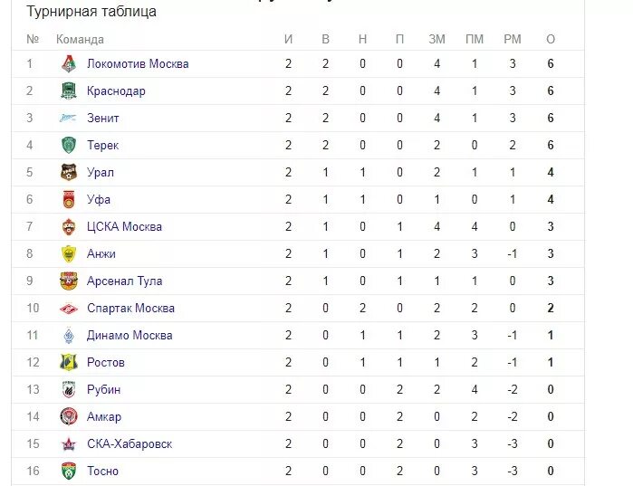Open the Динамо Москва team link
633x486 pixels.
pos(129,335)
